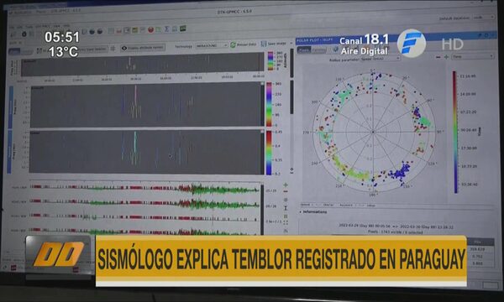Click the DTK-GPMCC - 6.5.0 title bar
504x302 pixels.
click(x=234, y=12)
